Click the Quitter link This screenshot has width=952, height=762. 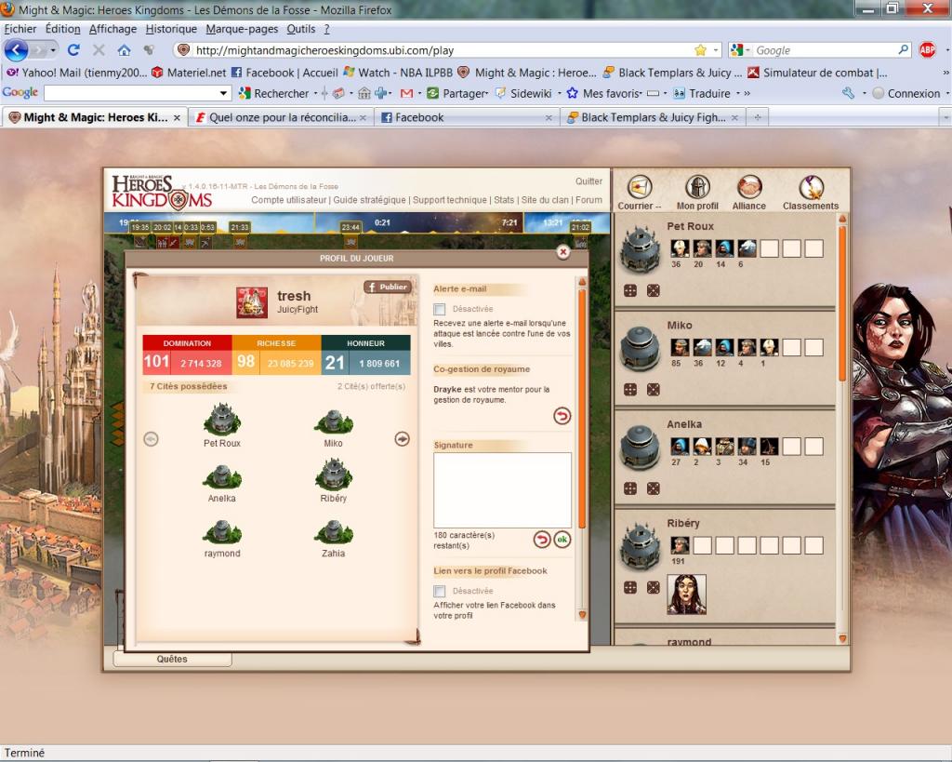(588, 181)
